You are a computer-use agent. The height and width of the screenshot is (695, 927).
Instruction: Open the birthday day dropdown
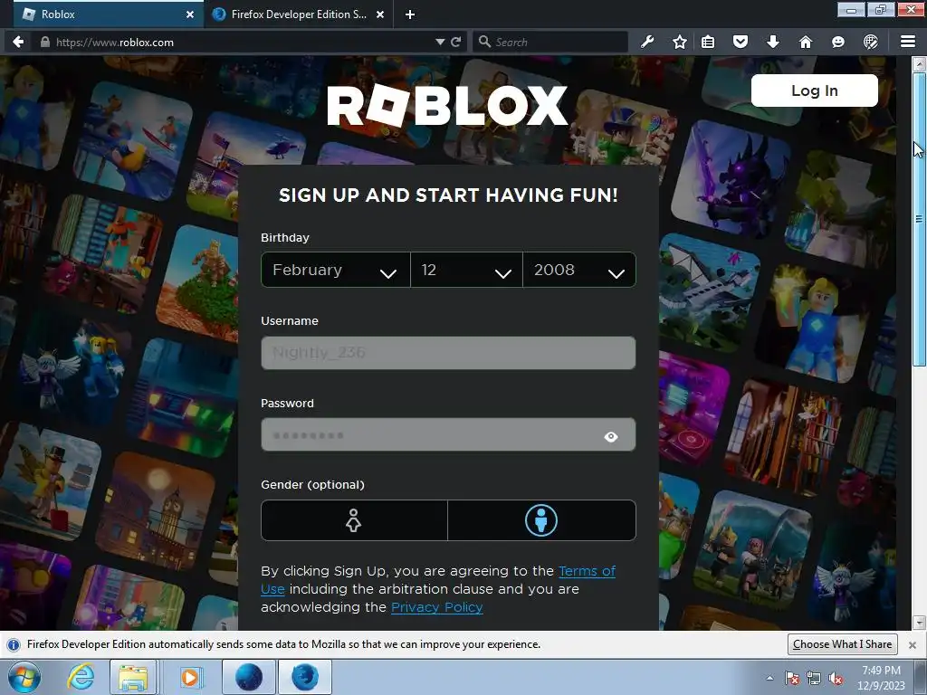[x=466, y=270]
